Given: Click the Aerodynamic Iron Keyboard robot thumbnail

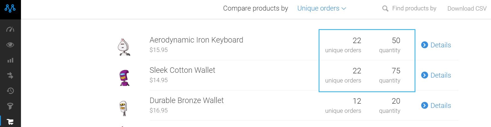Looking at the screenshot, I should (x=124, y=47).
